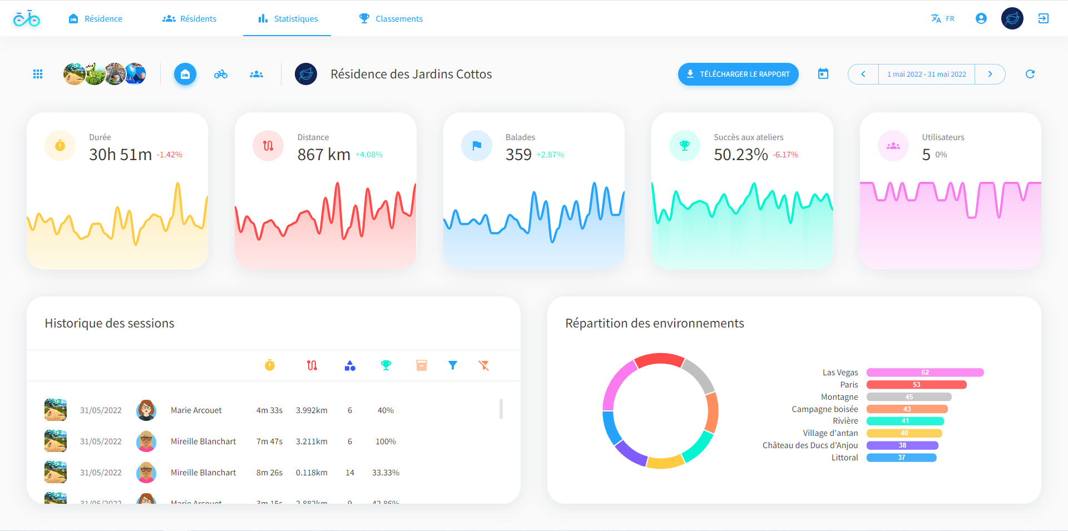Image resolution: width=1068 pixels, height=531 pixels.
Task: Click the logout icon in the header
Action: pos(1043,18)
